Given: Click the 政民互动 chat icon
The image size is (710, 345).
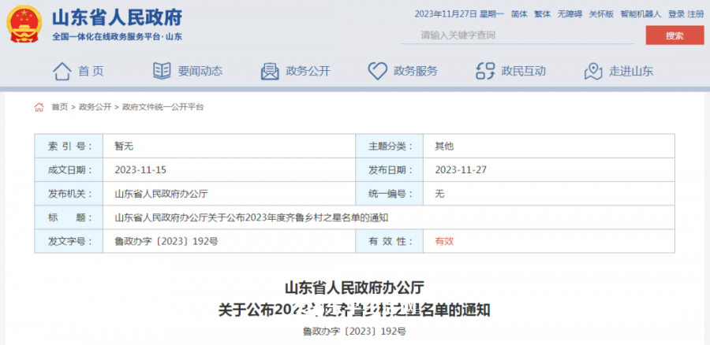Looking at the screenshot, I should [486, 71].
